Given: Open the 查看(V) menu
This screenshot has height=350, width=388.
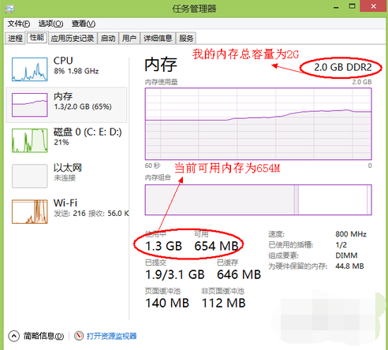Looking at the screenshot, I should pyautogui.click(x=84, y=24).
